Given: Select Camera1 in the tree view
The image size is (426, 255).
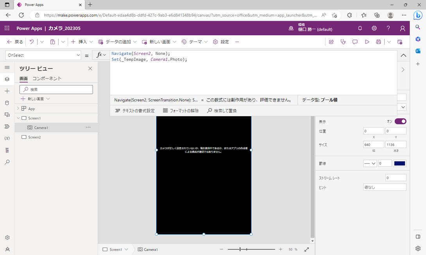Looking at the screenshot, I should [56, 128].
